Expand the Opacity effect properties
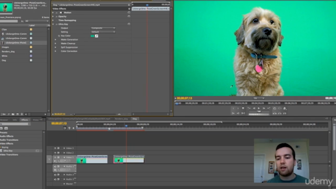 tap(53, 16)
